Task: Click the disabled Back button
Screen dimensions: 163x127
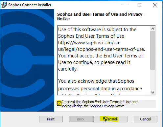Action: point(81,119)
